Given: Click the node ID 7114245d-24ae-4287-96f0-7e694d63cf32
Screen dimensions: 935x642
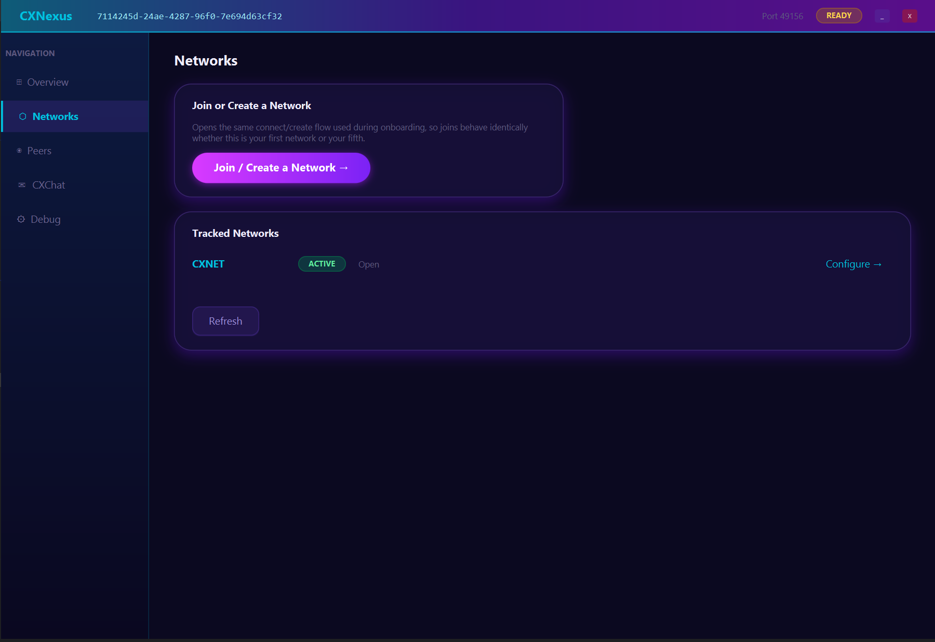Looking at the screenshot, I should 190,16.
